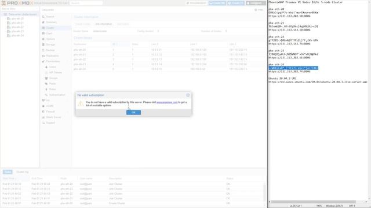Click server icon beside phx-sth-20

coord(9,18)
